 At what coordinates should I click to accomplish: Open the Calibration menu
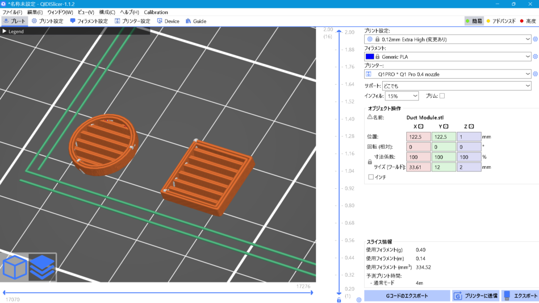pyautogui.click(x=156, y=12)
